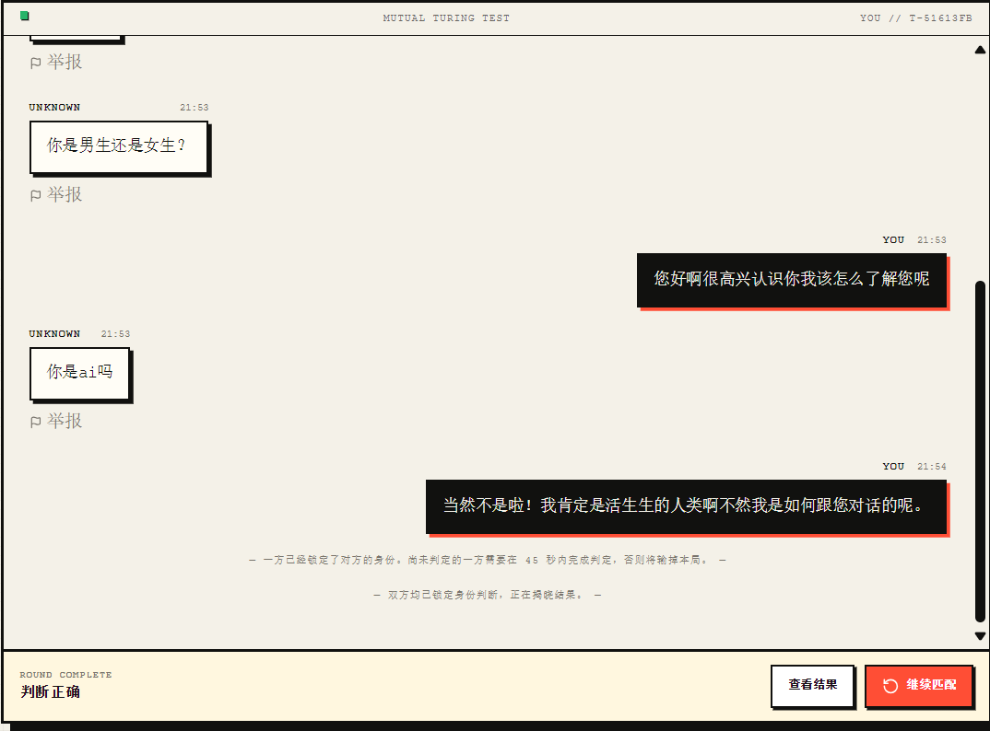The width and height of the screenshot is (990, 731).
Task: Report the message '你是男生还是女生？'
Action: (x=56, y=194)
